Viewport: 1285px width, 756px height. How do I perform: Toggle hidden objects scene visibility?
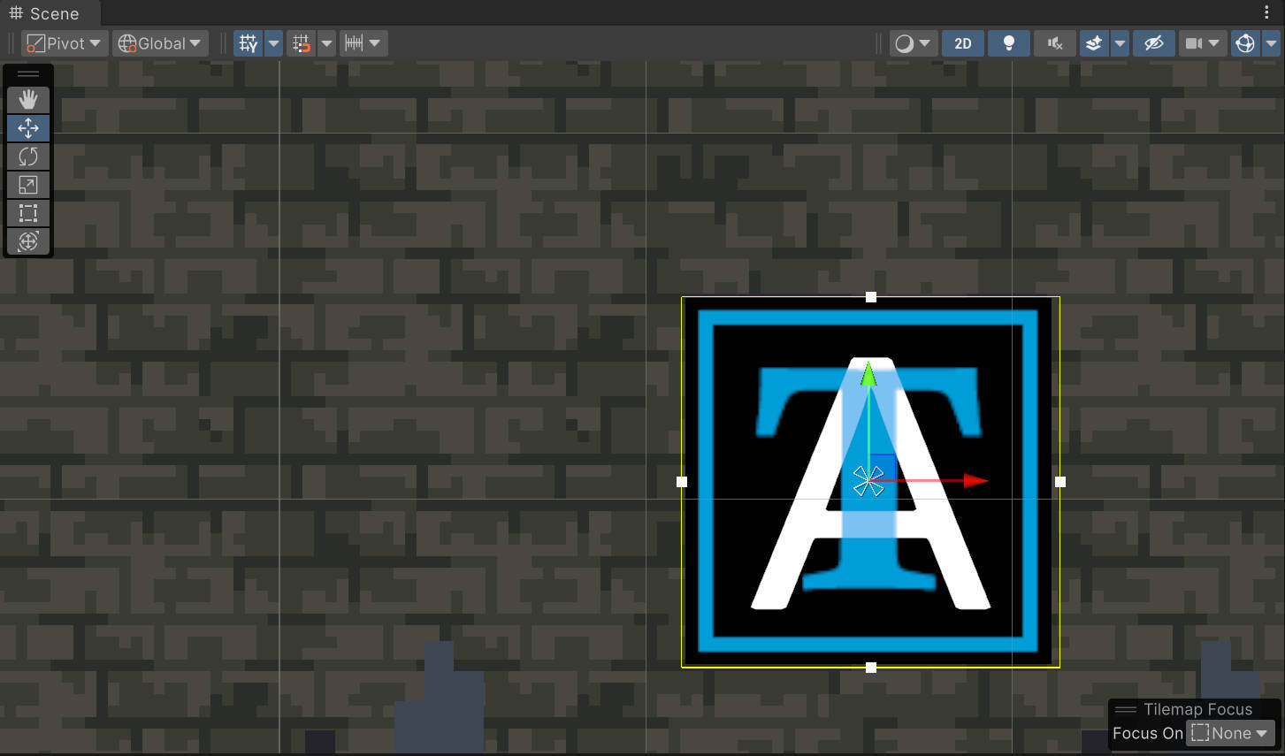click(x=1154, y=43)
